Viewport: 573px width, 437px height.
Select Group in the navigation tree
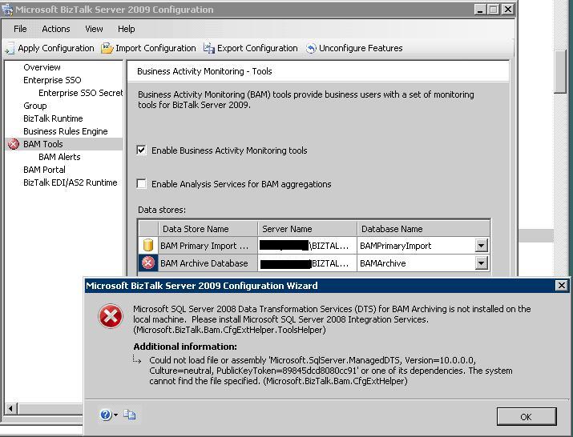click(35, 106)
